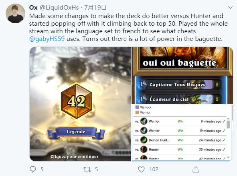Image resolution: width=237 pixels, height=176 pixels.
Task: Click the first Warrior class icon
Action: (144, 121)
